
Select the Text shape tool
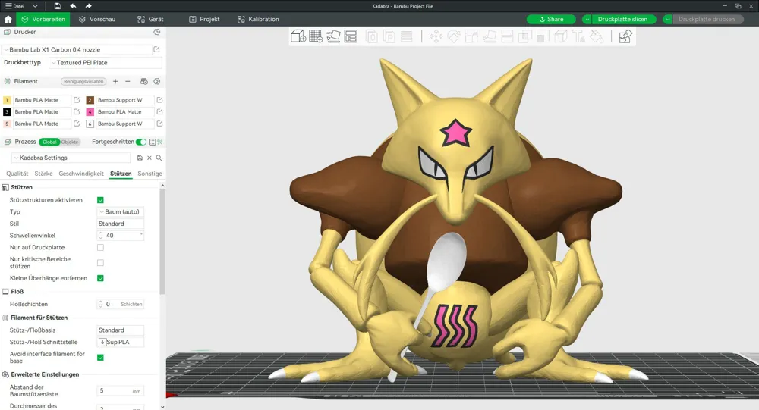click(578, 36)
